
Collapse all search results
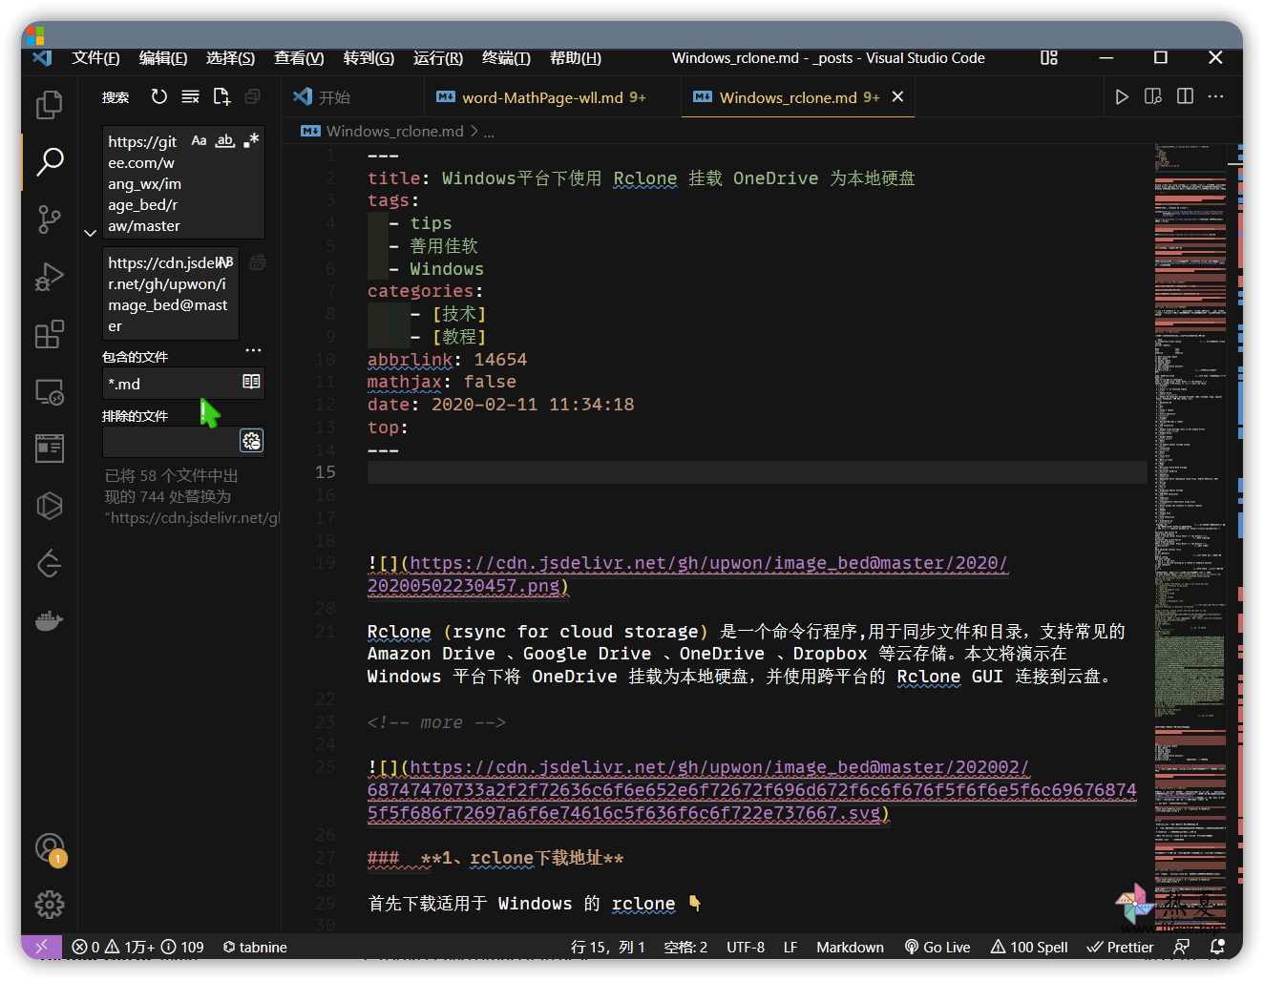(x=253, y=96)
